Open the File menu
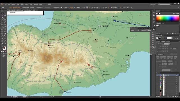Viewport: 180px width, 101px height. coord(6,4)
